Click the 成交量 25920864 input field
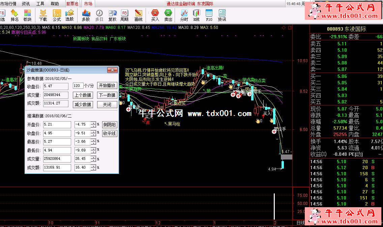 click(57, 158)
